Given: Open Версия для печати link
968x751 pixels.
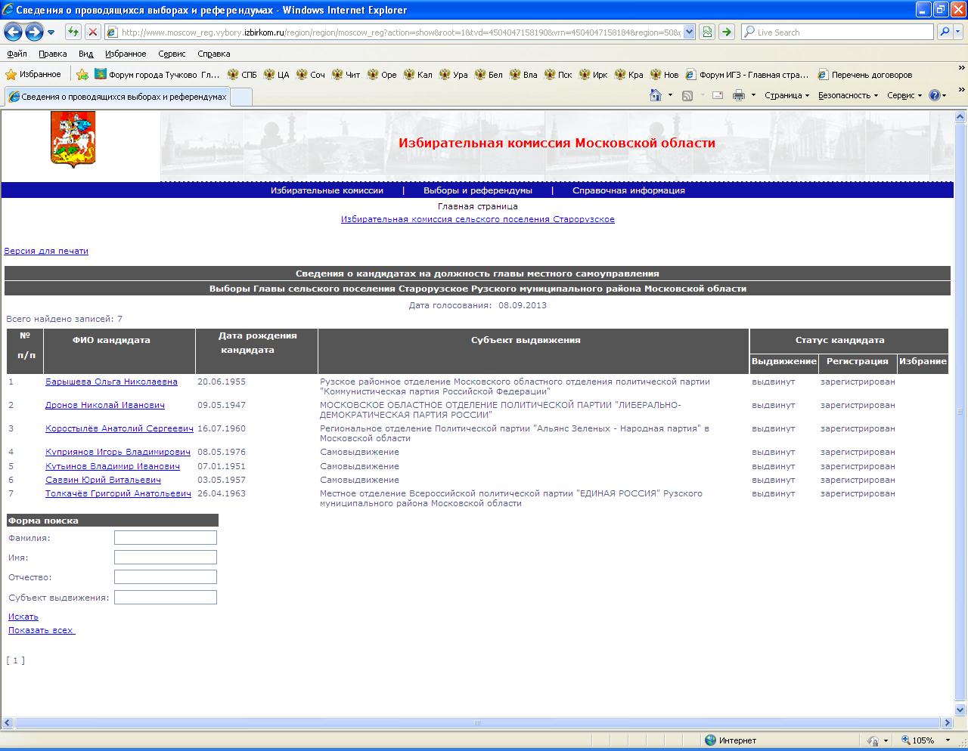Looking at the screenshot, I should click(46, 251).
